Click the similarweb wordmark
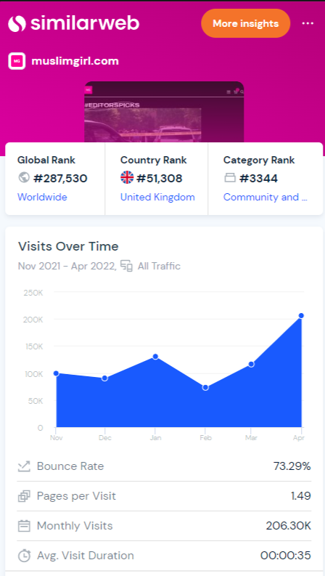 point(85,23)
